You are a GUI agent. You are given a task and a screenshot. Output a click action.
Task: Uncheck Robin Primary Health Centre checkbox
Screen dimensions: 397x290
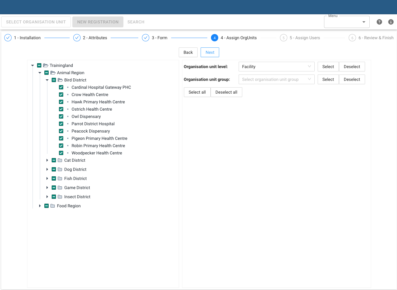tap(61, 146)
